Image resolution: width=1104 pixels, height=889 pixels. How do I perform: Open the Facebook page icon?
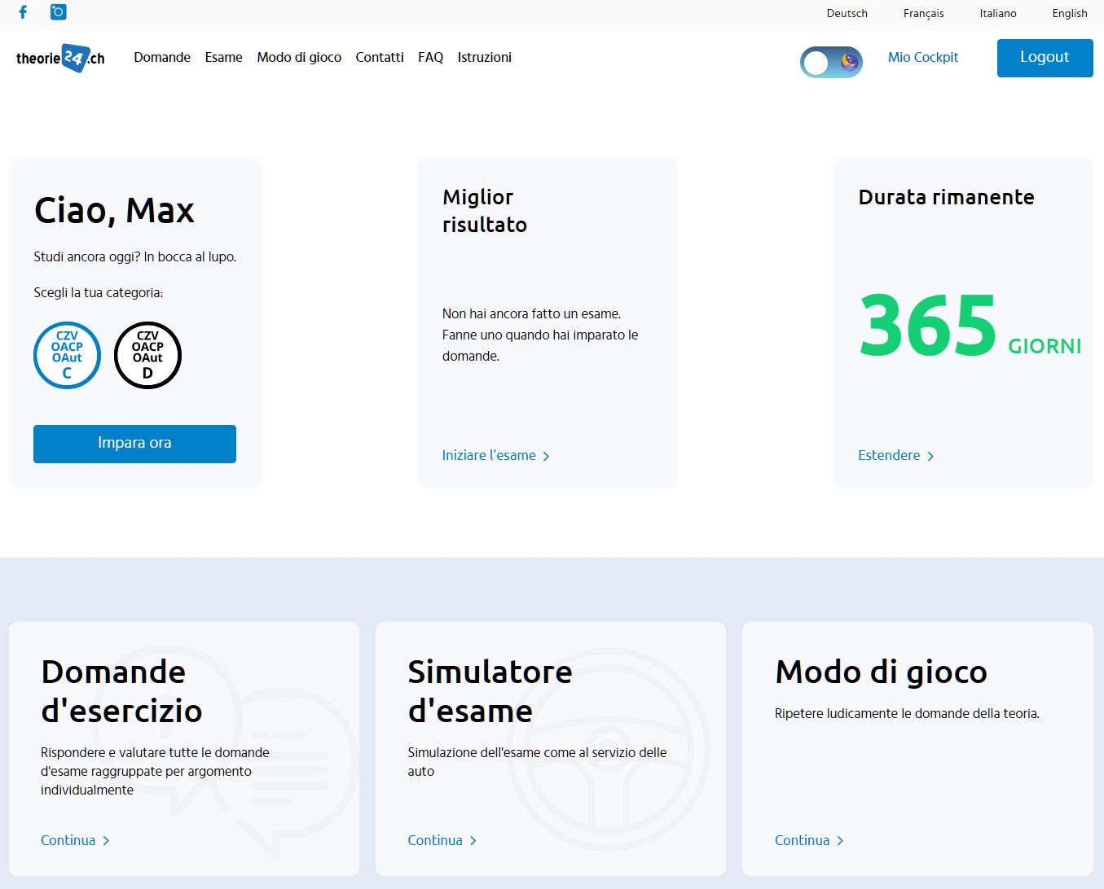point(23,12)
